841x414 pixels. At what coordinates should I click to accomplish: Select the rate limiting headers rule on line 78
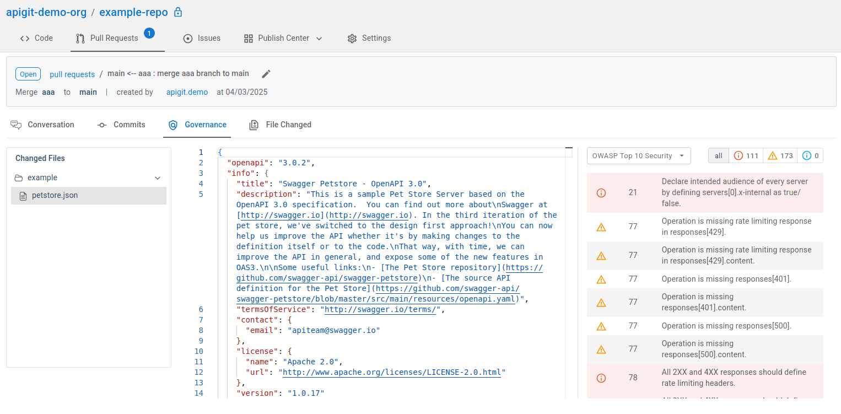(705, 378)
